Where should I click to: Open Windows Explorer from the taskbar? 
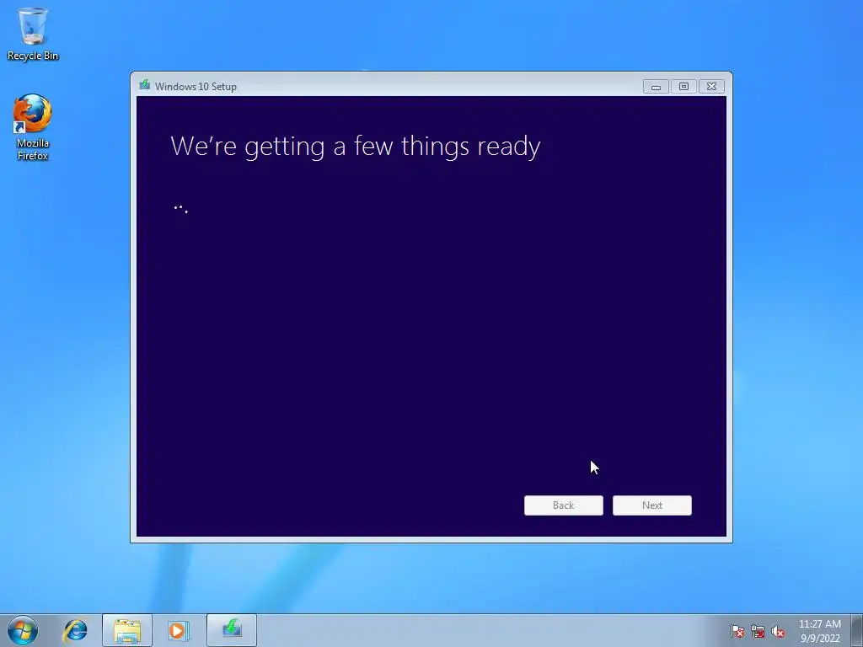tap(127, 630)
